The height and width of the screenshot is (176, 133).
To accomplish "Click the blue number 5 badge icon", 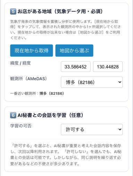I will point(13,11).
